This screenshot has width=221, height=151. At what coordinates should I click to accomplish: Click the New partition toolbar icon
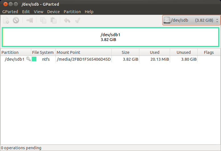coord(6,20)
